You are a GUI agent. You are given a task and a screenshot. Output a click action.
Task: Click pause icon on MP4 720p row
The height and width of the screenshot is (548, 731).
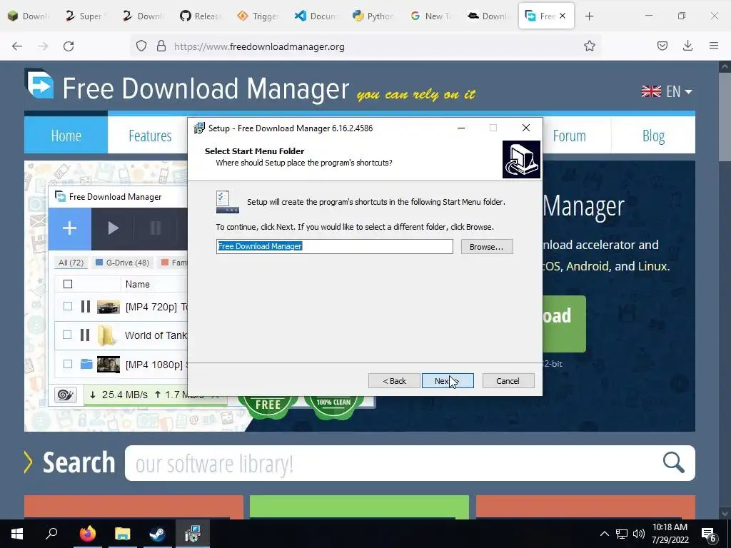click(86, 306)
